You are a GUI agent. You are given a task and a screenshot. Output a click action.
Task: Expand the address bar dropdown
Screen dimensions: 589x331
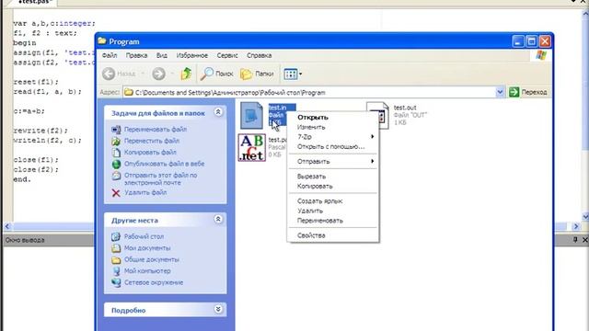500,92
